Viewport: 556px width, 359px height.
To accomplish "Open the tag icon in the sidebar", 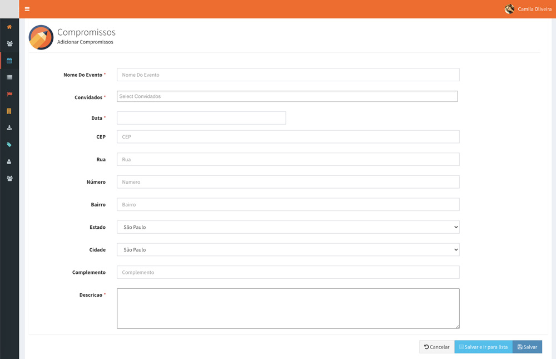I will pos(9,145).
